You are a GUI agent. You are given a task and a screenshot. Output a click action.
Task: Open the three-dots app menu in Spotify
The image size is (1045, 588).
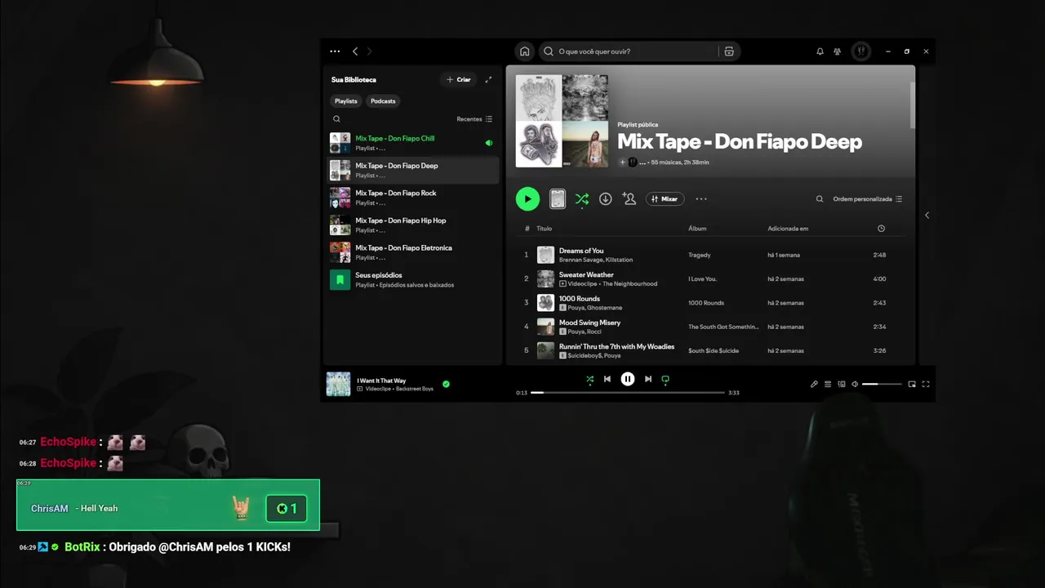click(x=335, y=51)
